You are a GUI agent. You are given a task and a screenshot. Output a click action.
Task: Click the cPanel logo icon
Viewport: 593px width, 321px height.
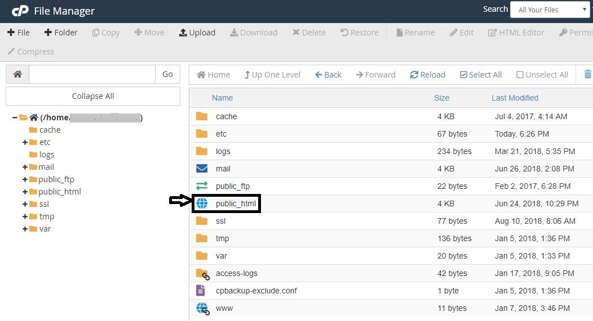[x=20, y=11]
